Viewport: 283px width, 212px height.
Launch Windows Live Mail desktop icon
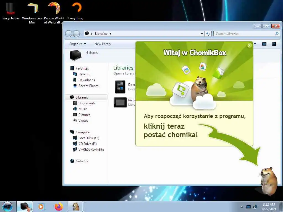tap(32, 13)
